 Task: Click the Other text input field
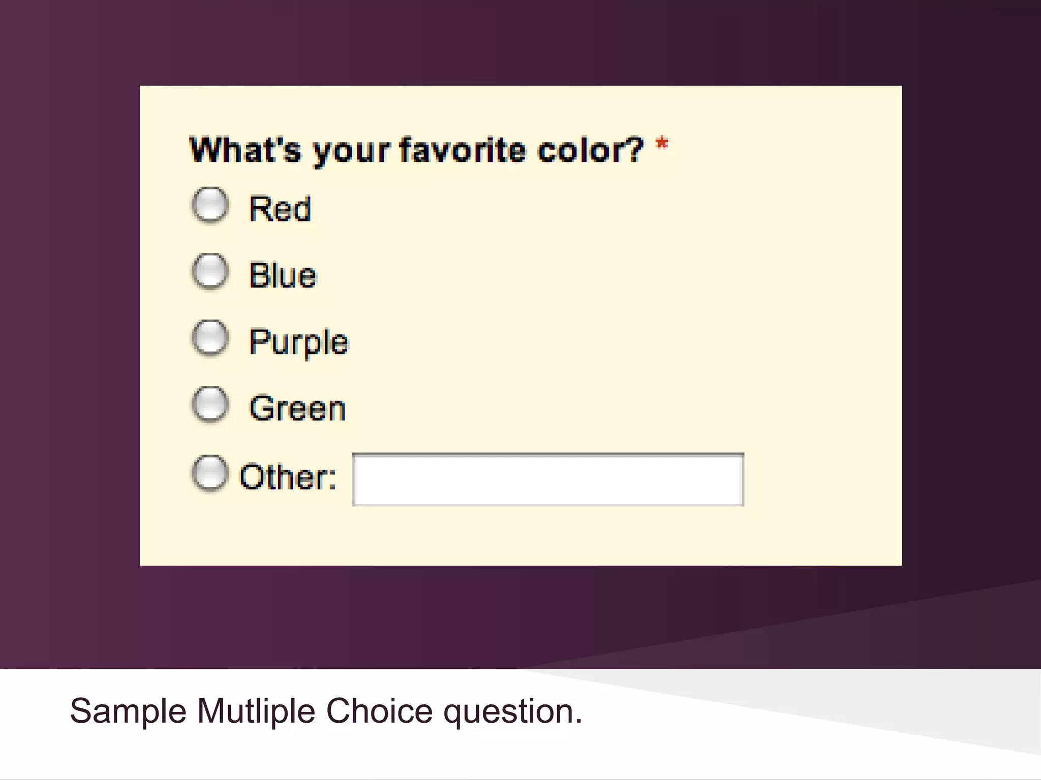pyautogui.click(x=548, y=480)
